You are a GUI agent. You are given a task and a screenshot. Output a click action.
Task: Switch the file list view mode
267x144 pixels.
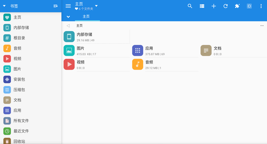tap(202, 6)
